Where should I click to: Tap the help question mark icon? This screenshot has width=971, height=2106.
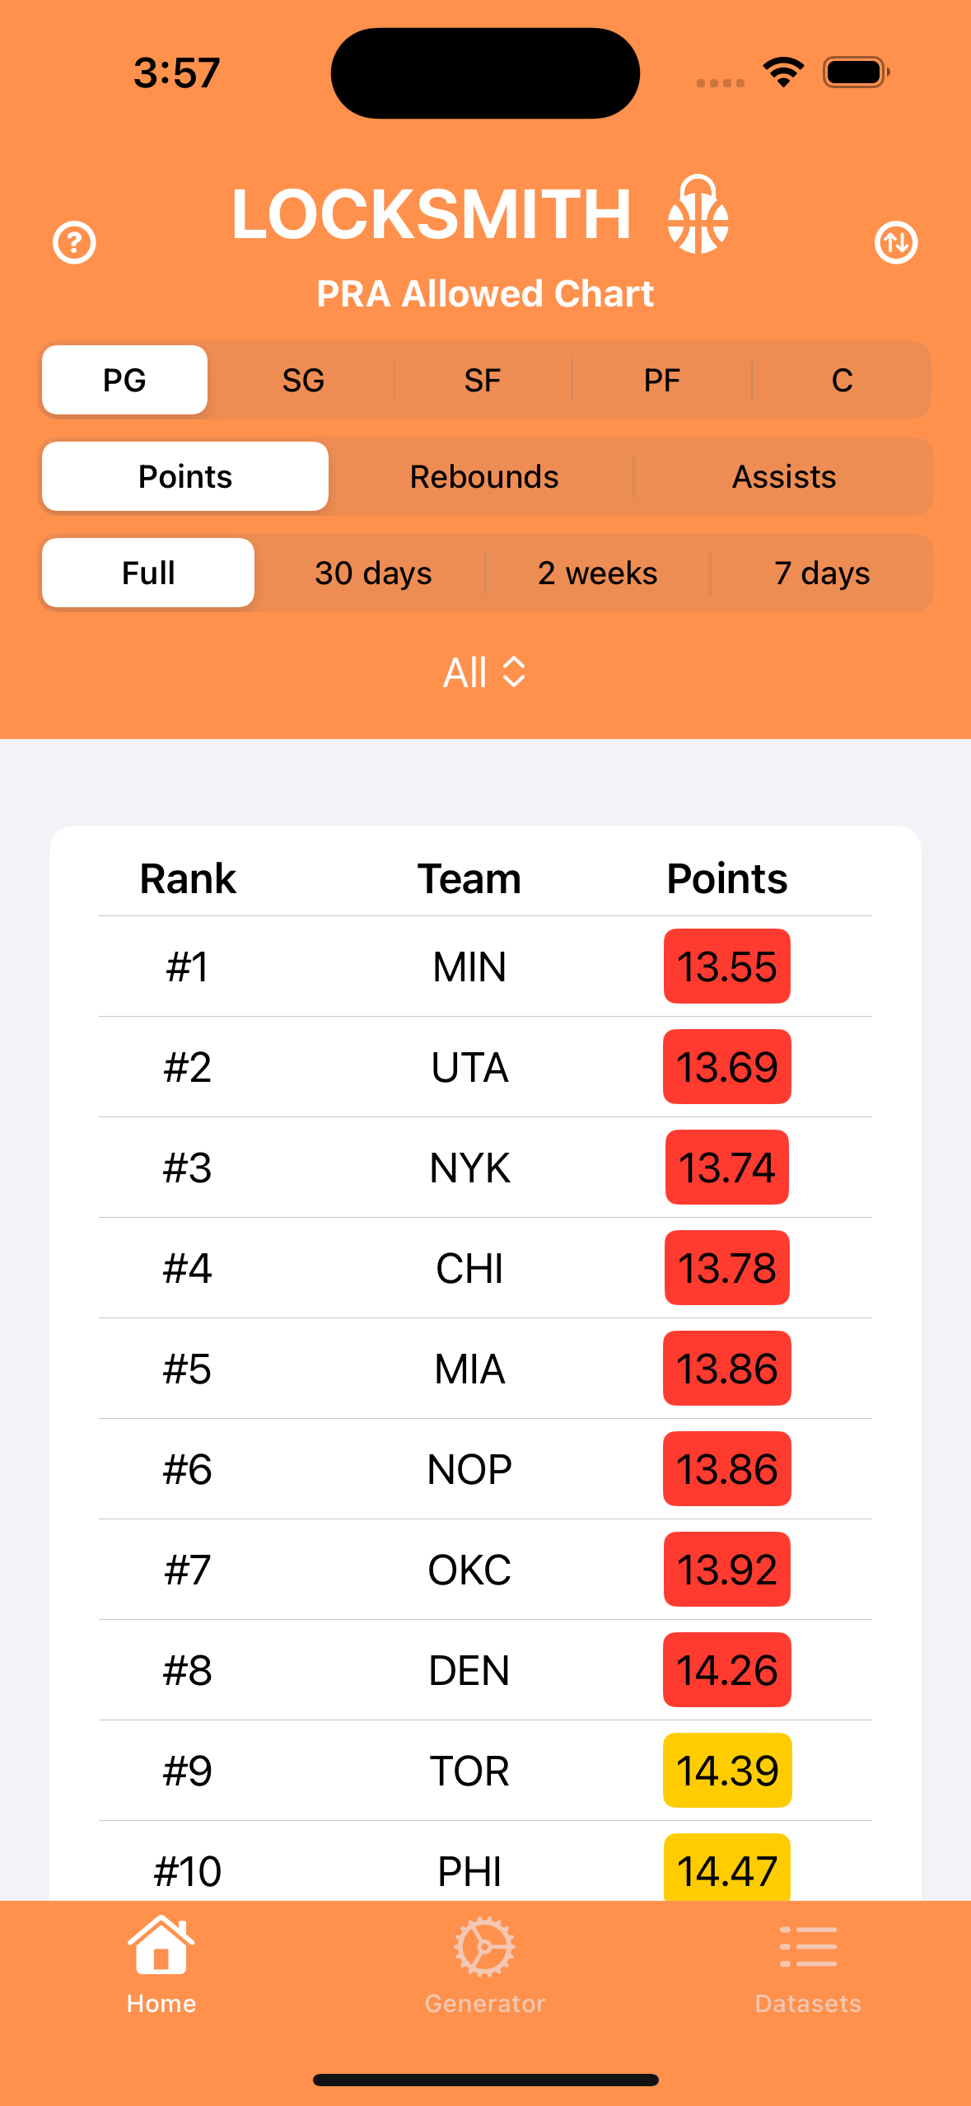click(74, 243)
